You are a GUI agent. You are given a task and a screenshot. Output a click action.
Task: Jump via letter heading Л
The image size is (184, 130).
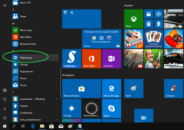point(13,10)
